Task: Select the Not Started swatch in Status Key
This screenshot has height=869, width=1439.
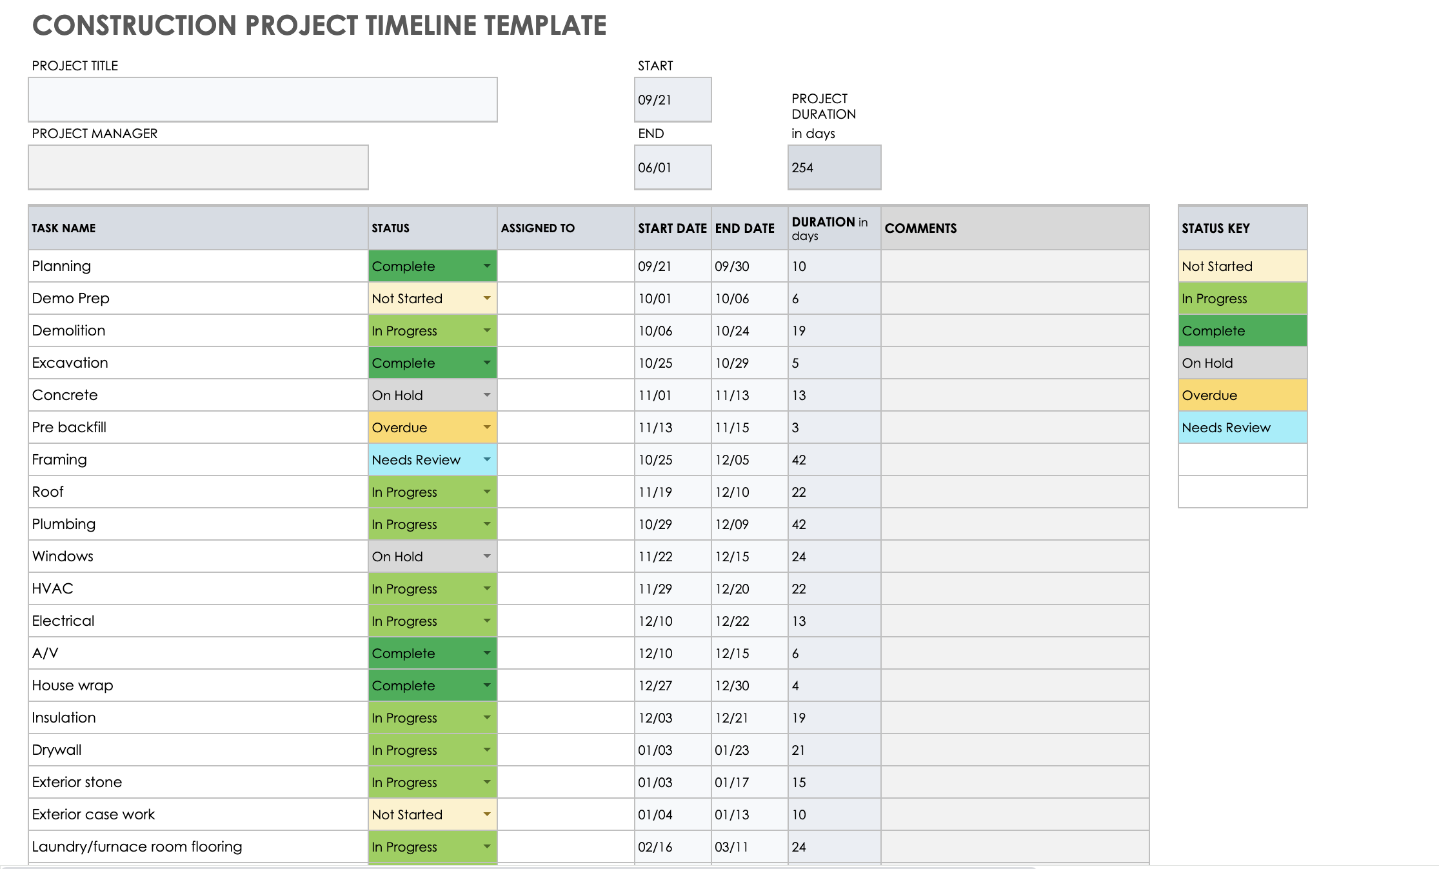Action: [x=1240, y=266]
